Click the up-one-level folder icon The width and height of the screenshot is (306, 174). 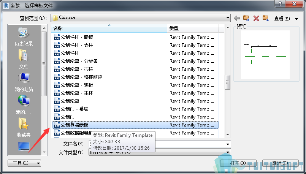click(x=246, y=18)
